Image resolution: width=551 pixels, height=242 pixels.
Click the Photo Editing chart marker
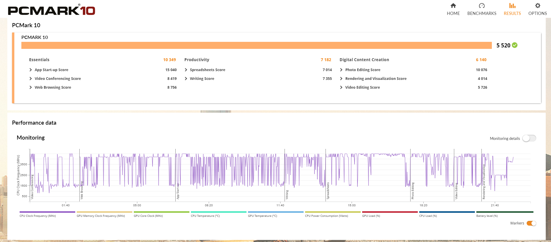click(x=413, y=191)
